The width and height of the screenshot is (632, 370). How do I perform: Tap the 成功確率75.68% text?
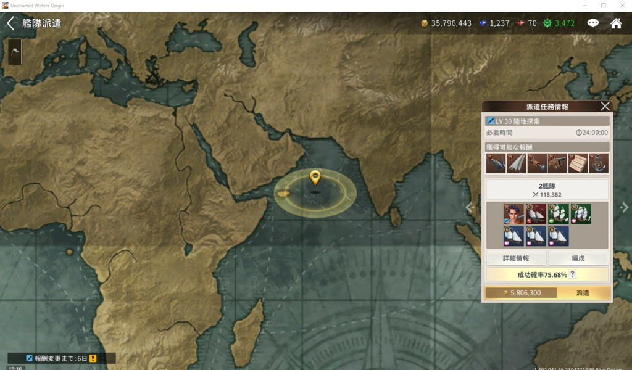542,274
